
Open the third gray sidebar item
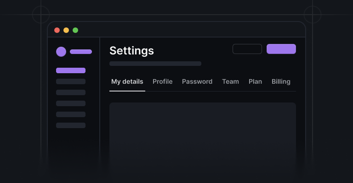tap(71, 103)
